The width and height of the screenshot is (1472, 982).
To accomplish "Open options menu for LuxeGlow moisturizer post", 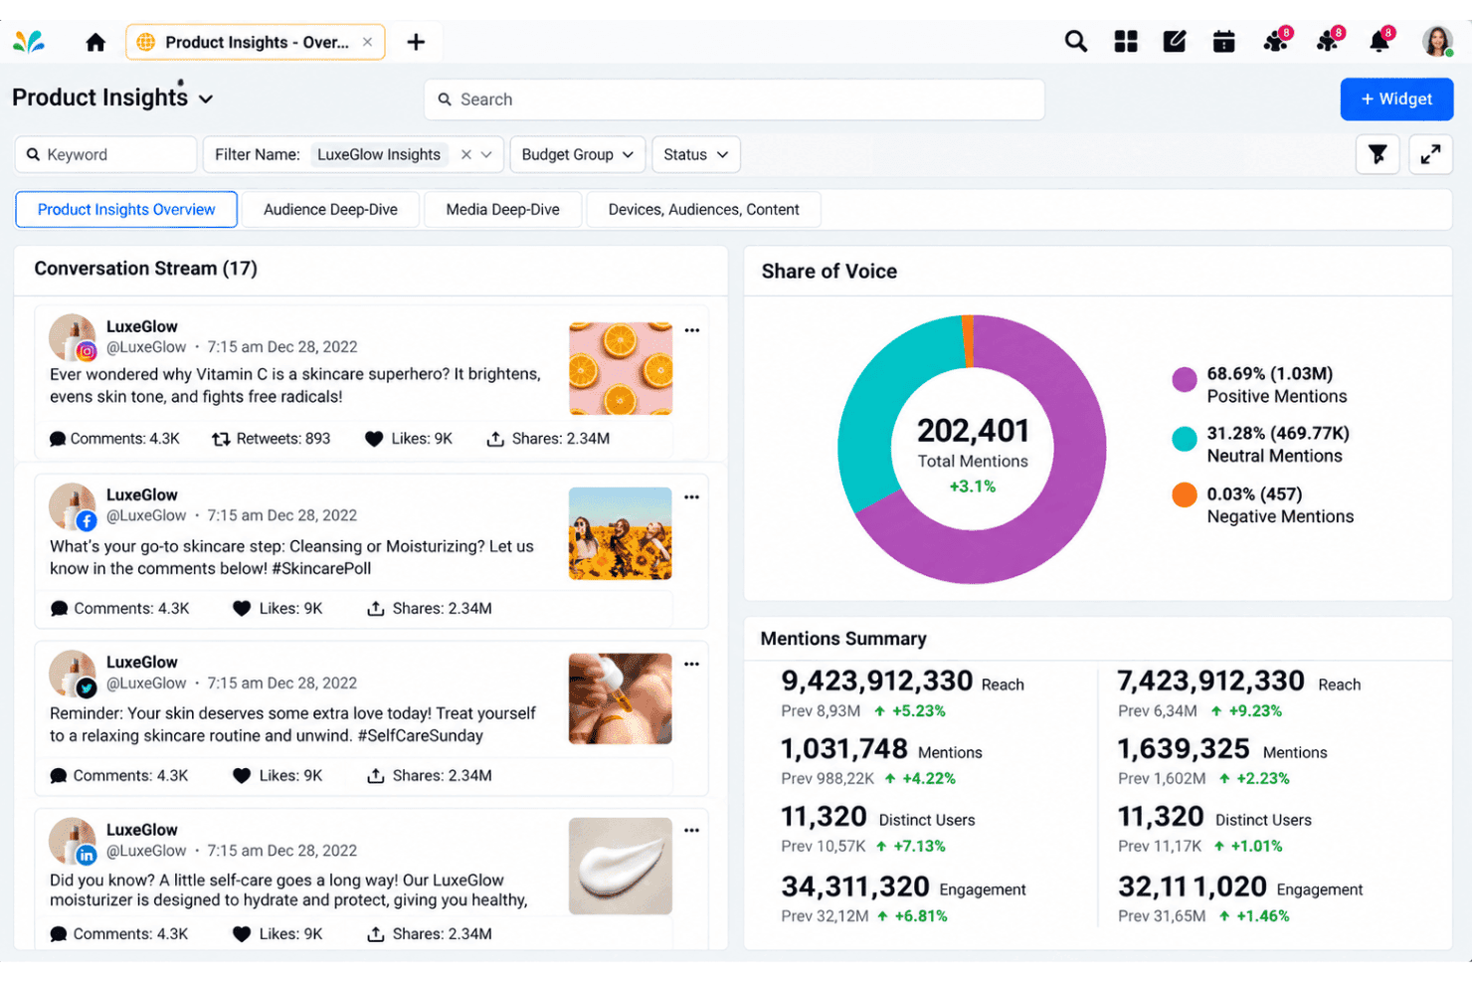I will click(692, 830).
